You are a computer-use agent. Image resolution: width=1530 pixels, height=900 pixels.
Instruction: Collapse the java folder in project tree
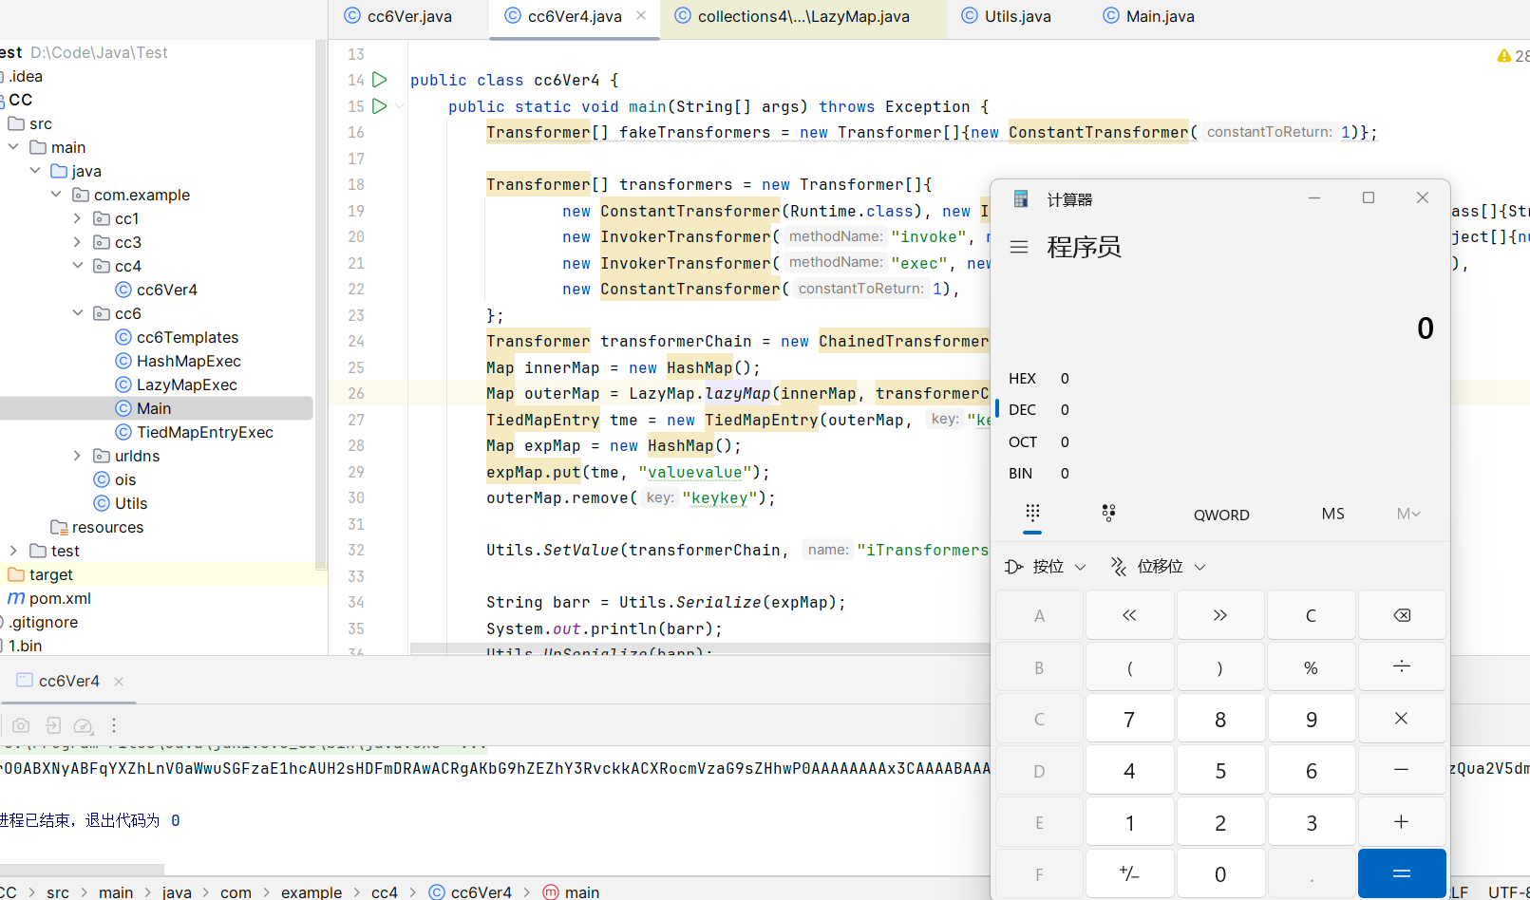[35, 171]
